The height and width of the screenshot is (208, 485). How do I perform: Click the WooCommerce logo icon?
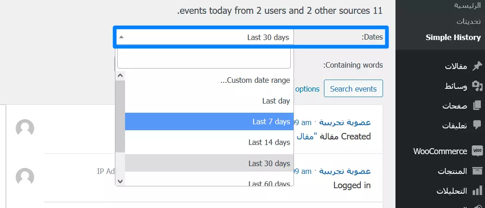tap(477, 151)
